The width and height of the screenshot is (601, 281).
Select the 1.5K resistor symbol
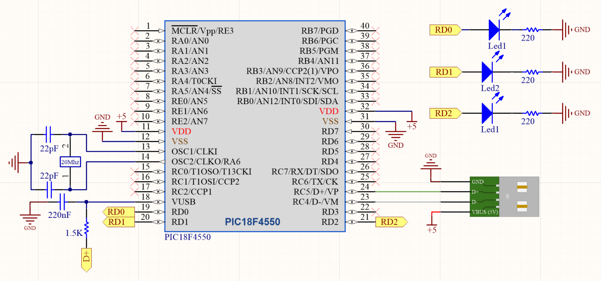pos(86,228)
